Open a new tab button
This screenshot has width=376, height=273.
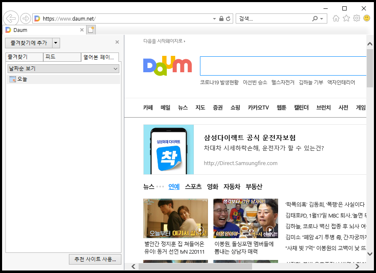(91, 30)
